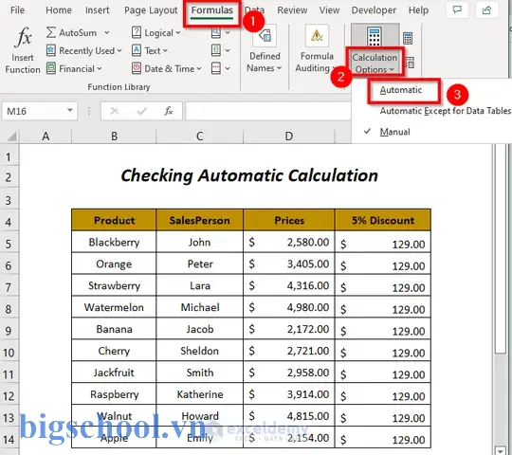Image resolution: width=512 pixels, height=455 pixels.
Task: Switch to the Insert tab
Action: (98, 10)
